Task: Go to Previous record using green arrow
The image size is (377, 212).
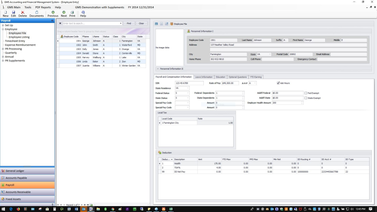Action: [53, 13]
